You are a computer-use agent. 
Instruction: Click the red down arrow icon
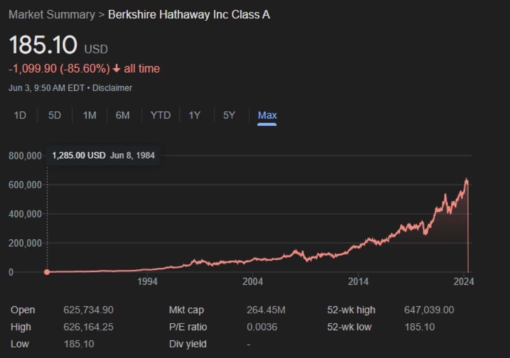tap(116, 69)
